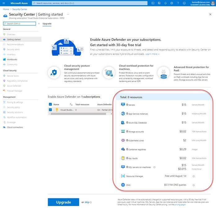Open Recommendations in the sidebar
The width and height of the screenshot is (216, 211).
pyautogui.click(x=15, y=45)
